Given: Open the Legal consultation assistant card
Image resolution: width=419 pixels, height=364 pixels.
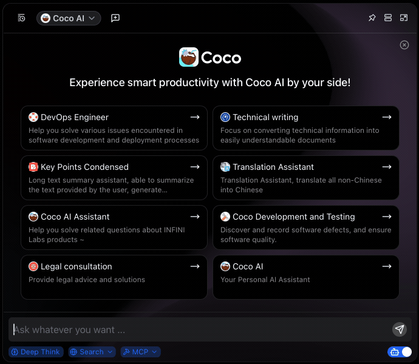Looking at the screenshot, I should [x=114, y=277].
